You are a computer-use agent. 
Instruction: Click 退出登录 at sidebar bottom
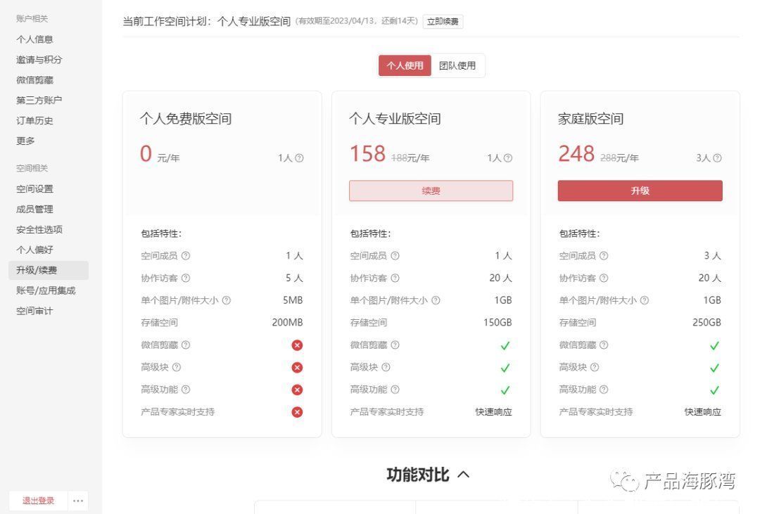click(38, 501)
